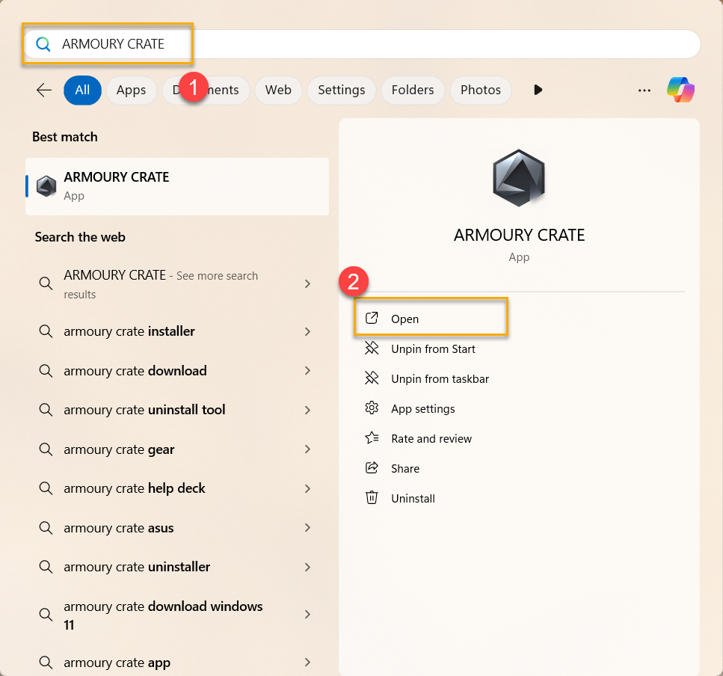Expand the armoury crate installer suggestion chevron
This screenshot has width=723, height=676.
[x=307, y=331]
